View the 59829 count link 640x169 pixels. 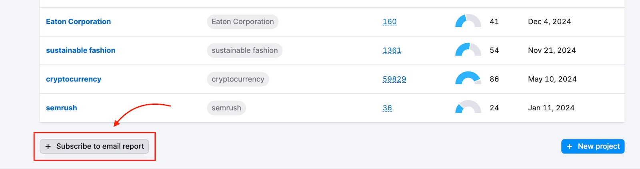coord(394,79)
